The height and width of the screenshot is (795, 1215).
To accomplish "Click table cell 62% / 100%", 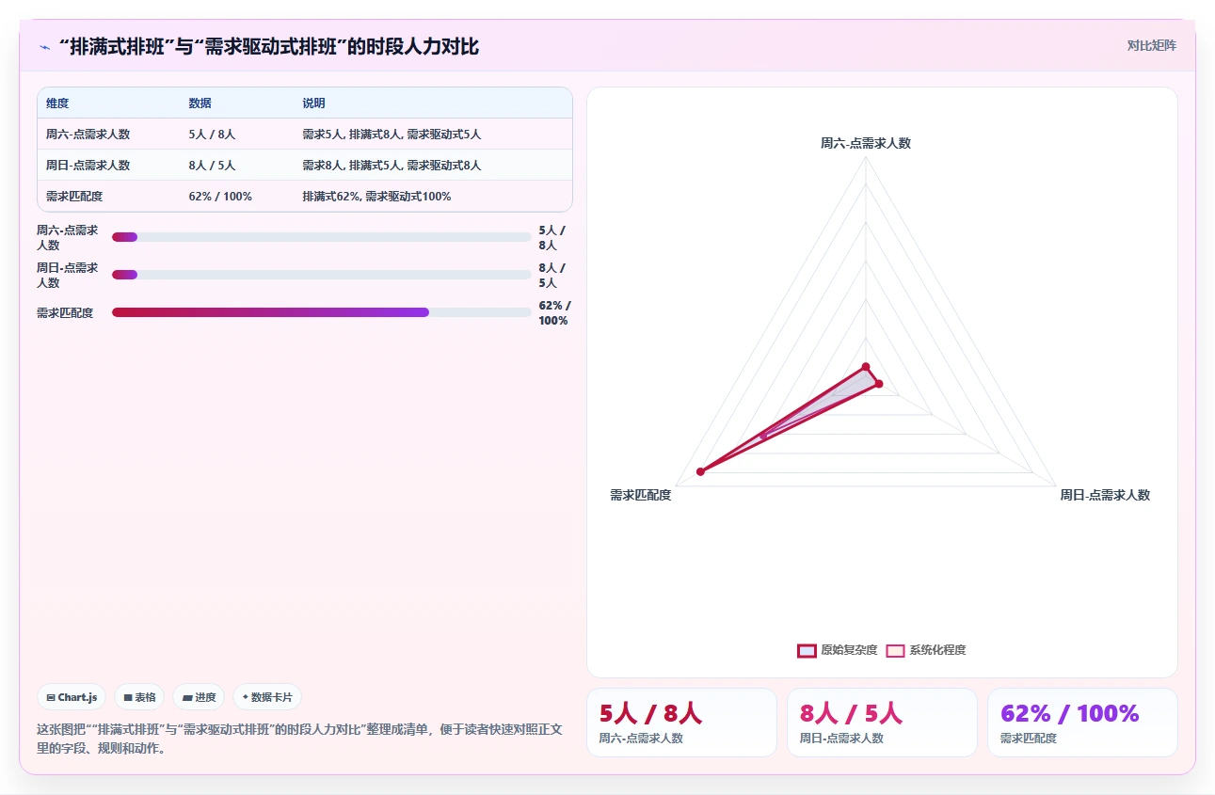I will [220, 197].
